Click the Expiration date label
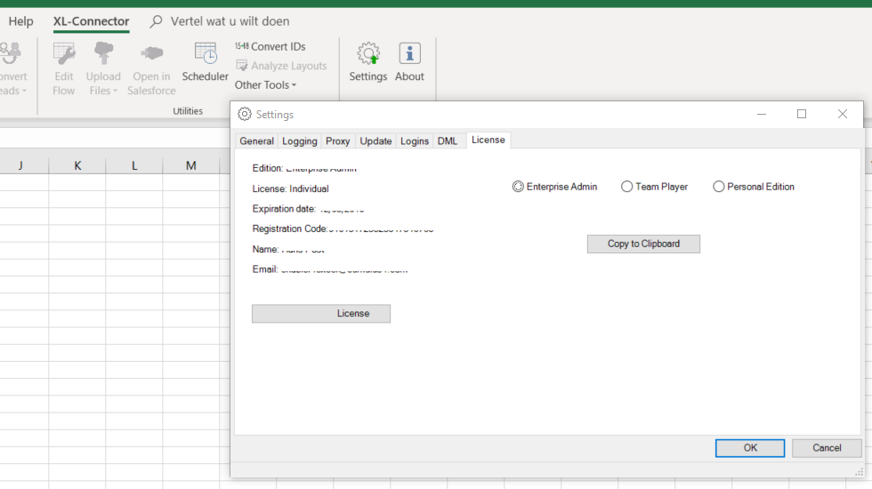872x489 pixels. pyautogui.click(x=284, y=209)
